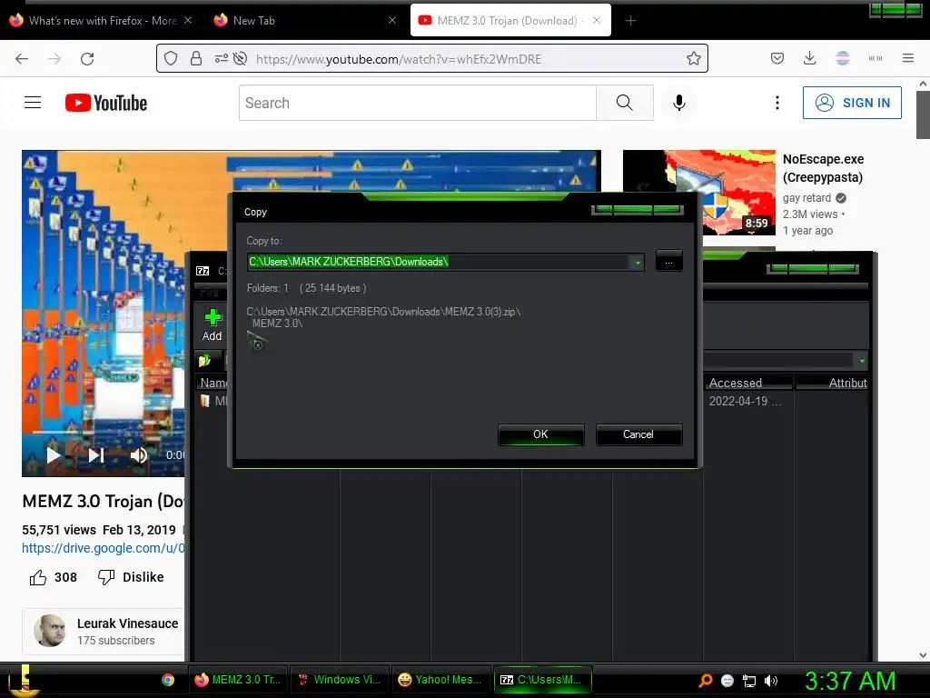Switch to Windows Vi... taskbar item
The image size is (930, 698).
pos(340,680)
